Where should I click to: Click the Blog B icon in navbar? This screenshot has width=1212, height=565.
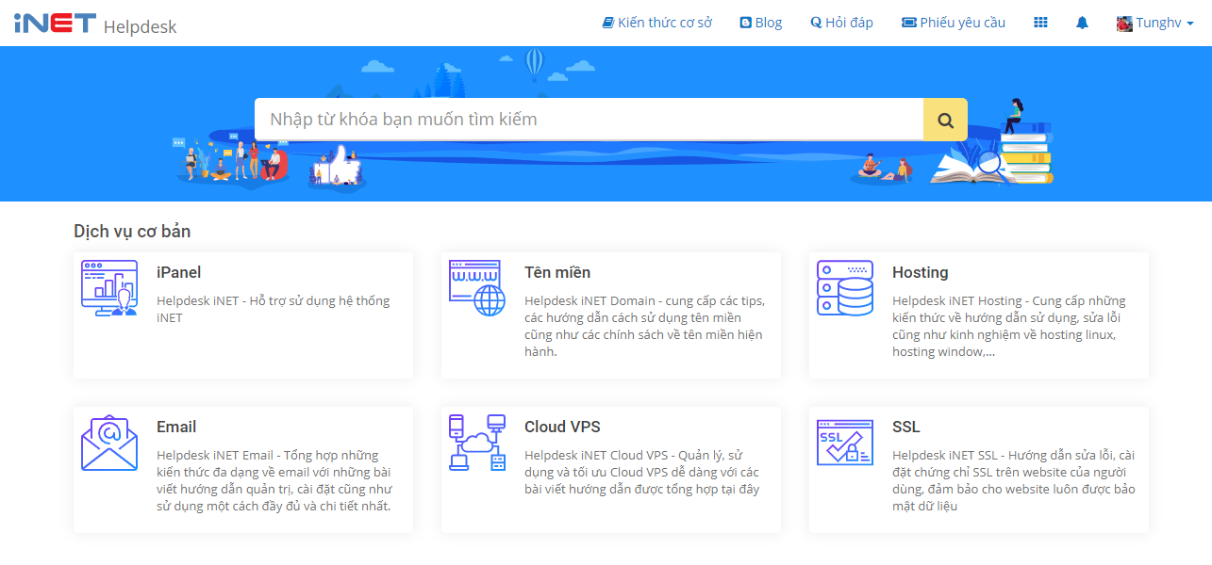[x=745, y=23]
